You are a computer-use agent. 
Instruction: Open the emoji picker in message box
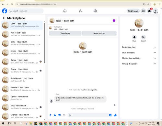pyautogui.click(x=110, y=115)
